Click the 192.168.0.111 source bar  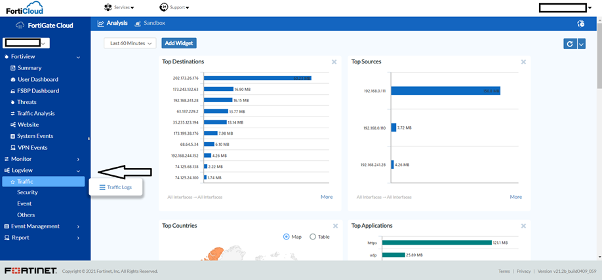pyautogui.click(x=446, y=91)
